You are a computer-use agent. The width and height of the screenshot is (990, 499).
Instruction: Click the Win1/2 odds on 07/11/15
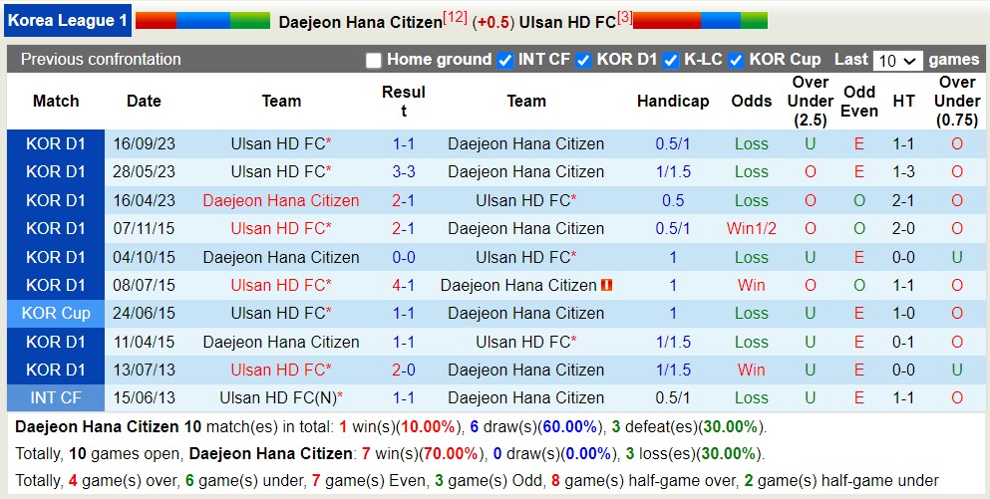pos(752,228)
